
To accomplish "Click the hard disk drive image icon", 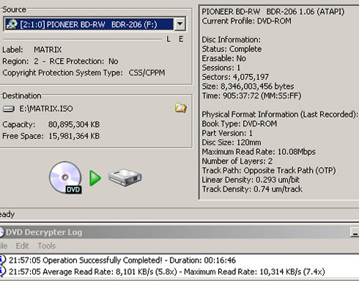I will click(x=125, y=178).
